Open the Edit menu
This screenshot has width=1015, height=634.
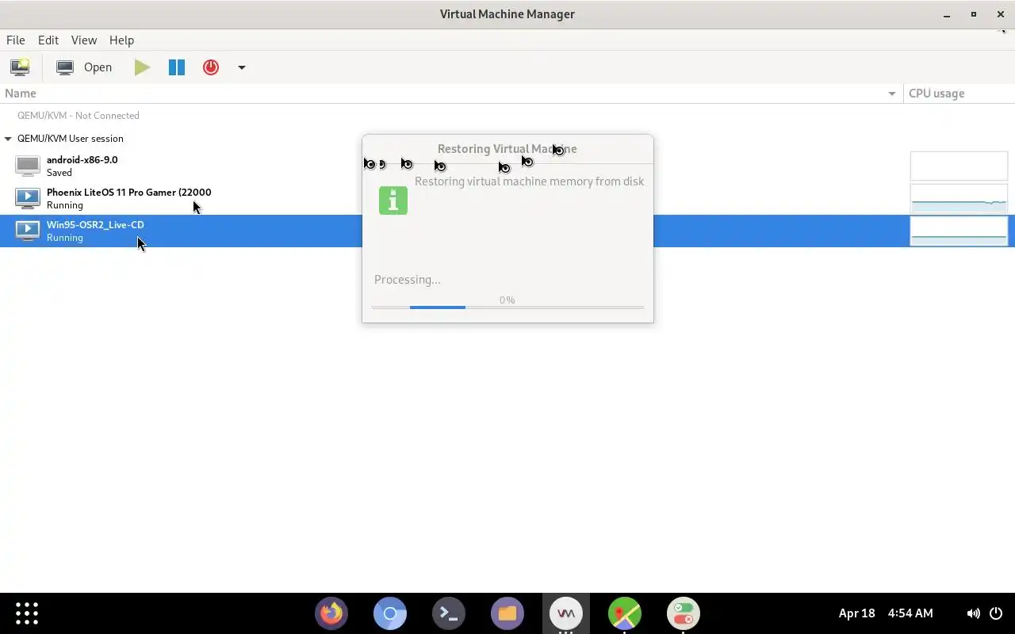click(48, 40)
